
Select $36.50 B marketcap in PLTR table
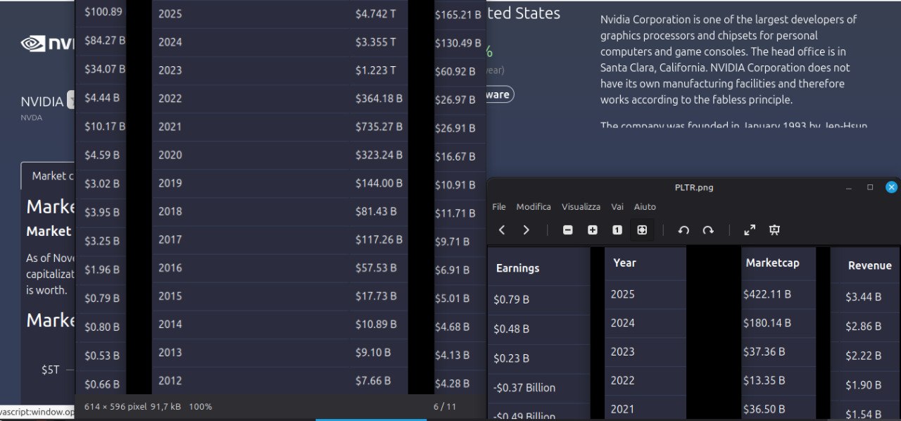click(x=764, y=409)
